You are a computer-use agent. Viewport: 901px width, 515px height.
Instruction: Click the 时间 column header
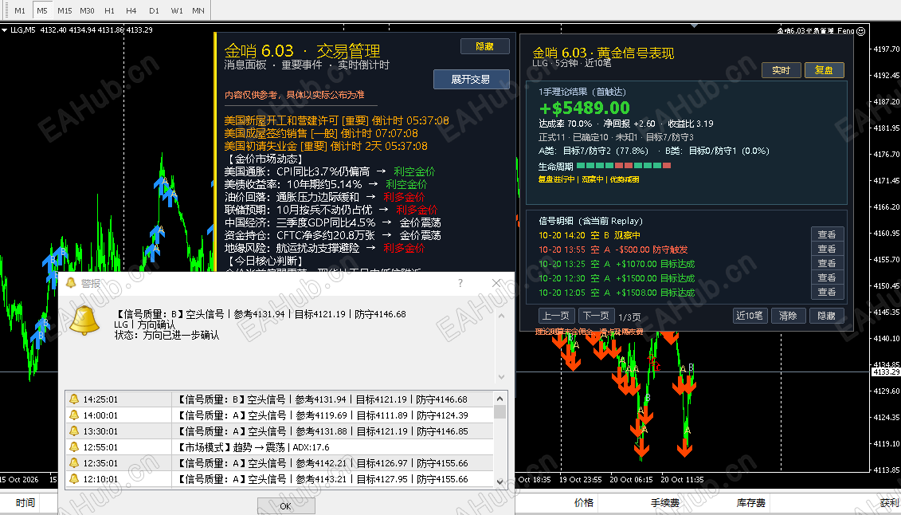(25, 503)
